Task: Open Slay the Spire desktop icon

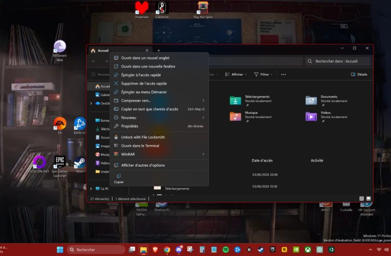Action: click(203, 8)
